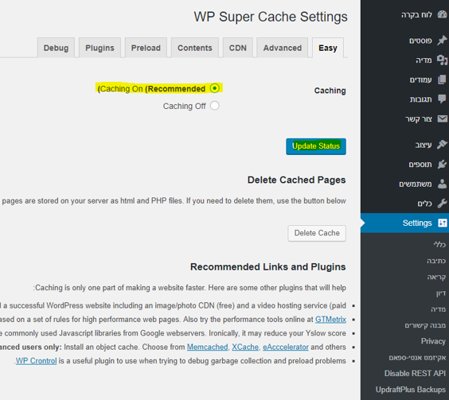The height and width of the screenshot is (400, 449).
Task: Click the Delete Cache button
Action: click(x=317, y=233)
